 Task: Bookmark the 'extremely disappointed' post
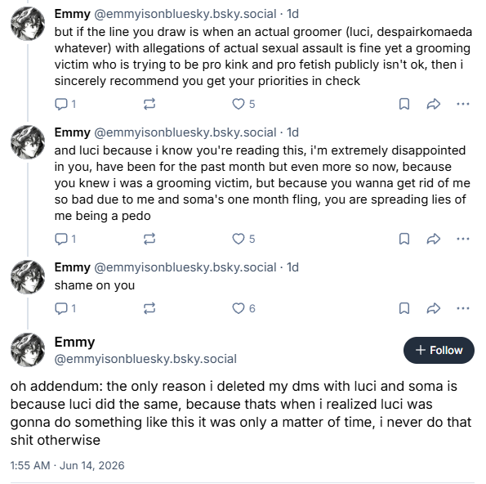pos(404,239)
